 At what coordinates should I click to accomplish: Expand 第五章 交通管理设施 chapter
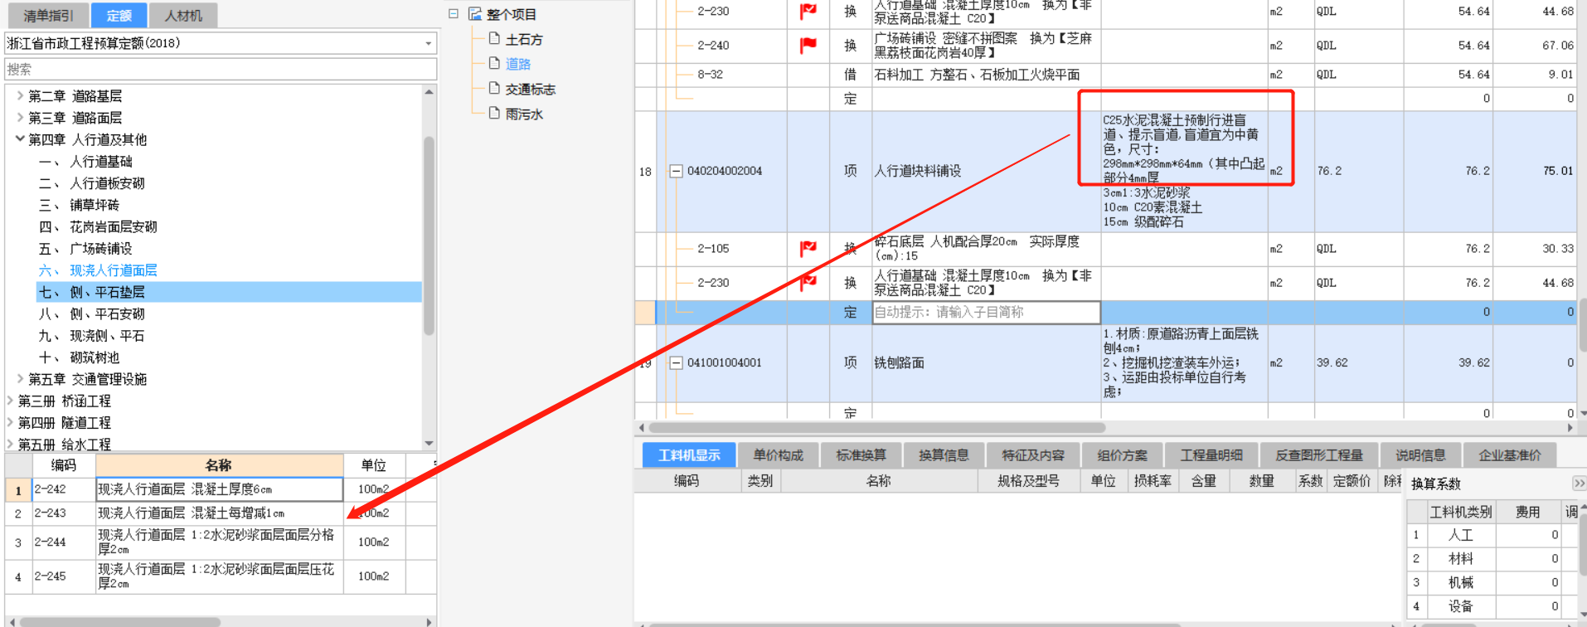(x=20, y=379)
